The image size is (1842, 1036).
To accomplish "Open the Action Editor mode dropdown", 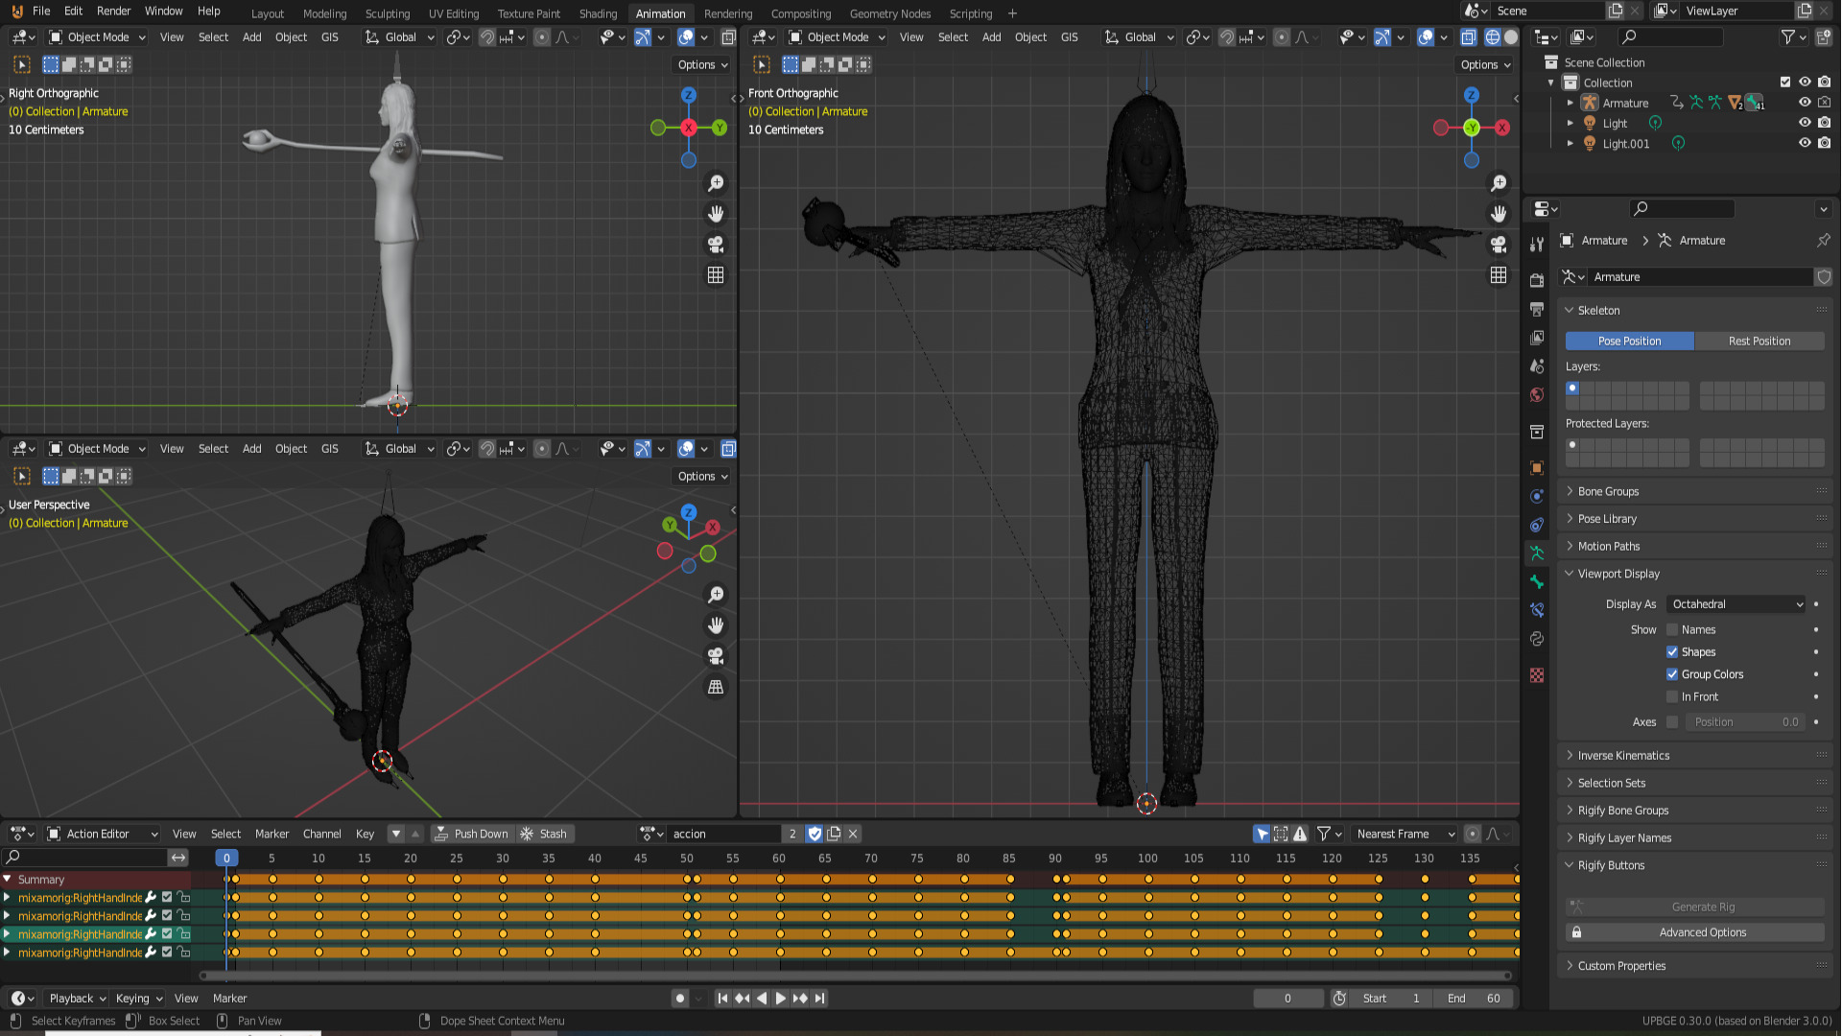I will click(103, 834).
